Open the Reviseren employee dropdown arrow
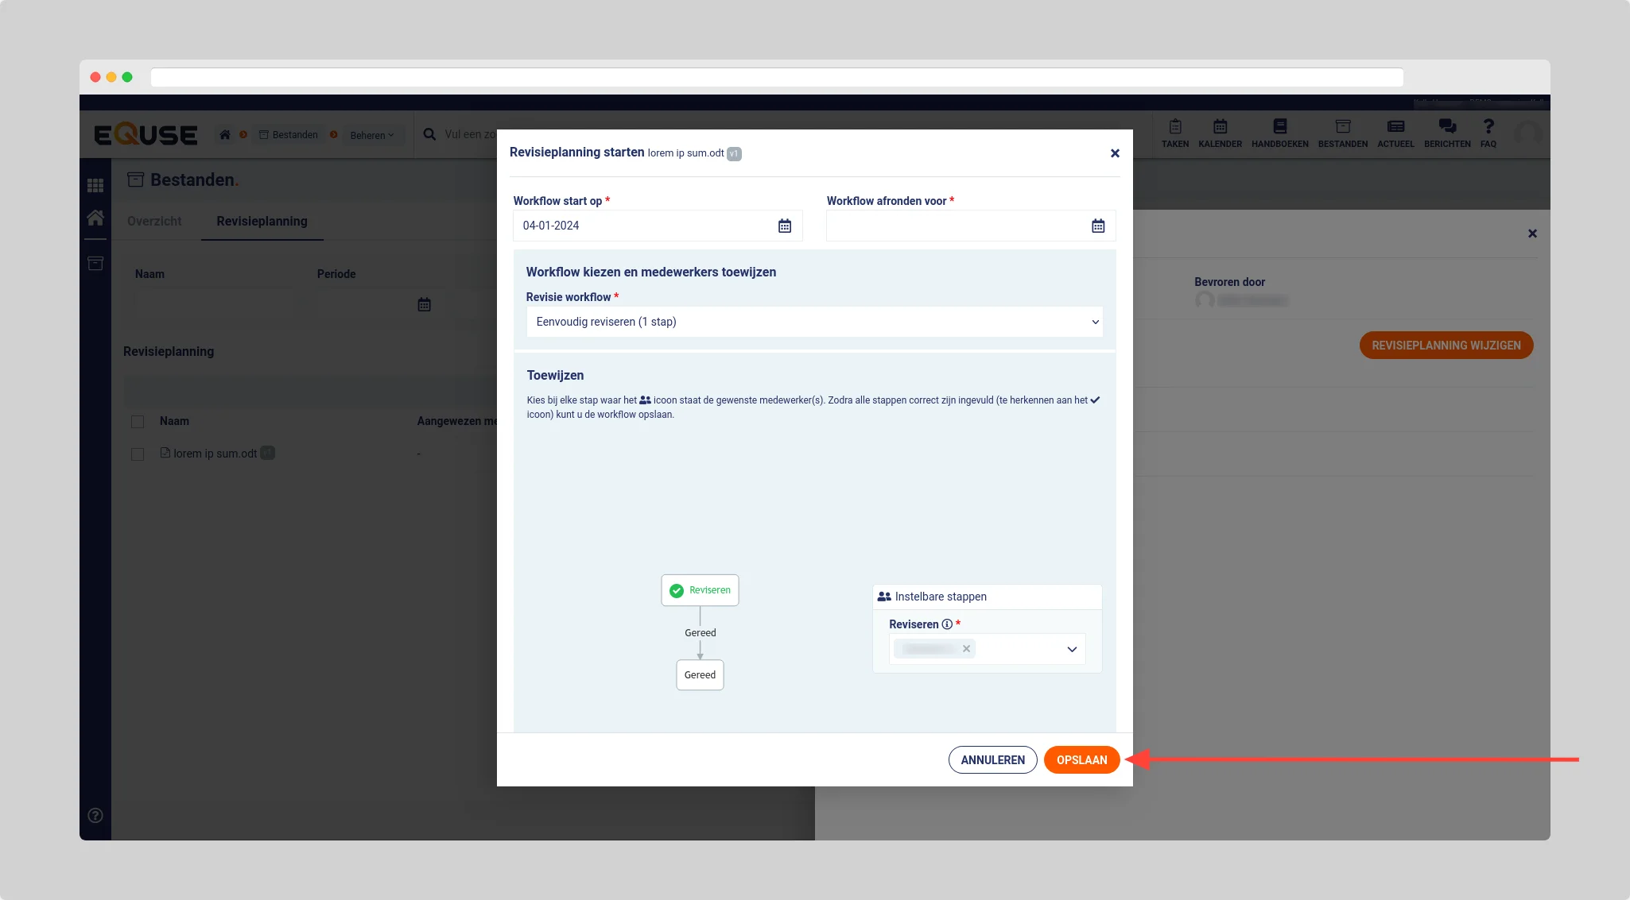The height and width of the screenshot is (900, 1630). [1071, 650]
